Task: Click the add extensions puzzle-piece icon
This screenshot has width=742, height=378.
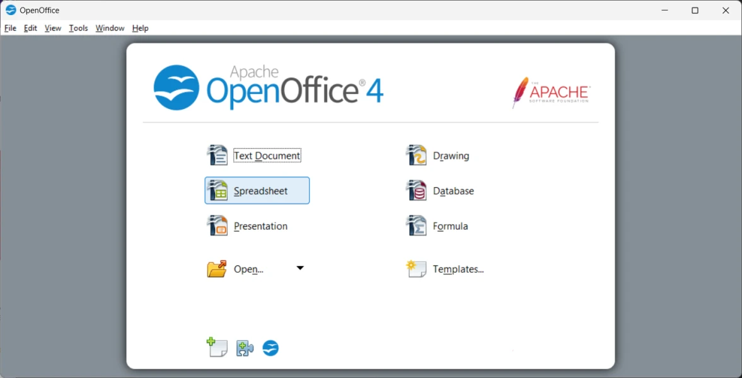Action: pos(245,348)
